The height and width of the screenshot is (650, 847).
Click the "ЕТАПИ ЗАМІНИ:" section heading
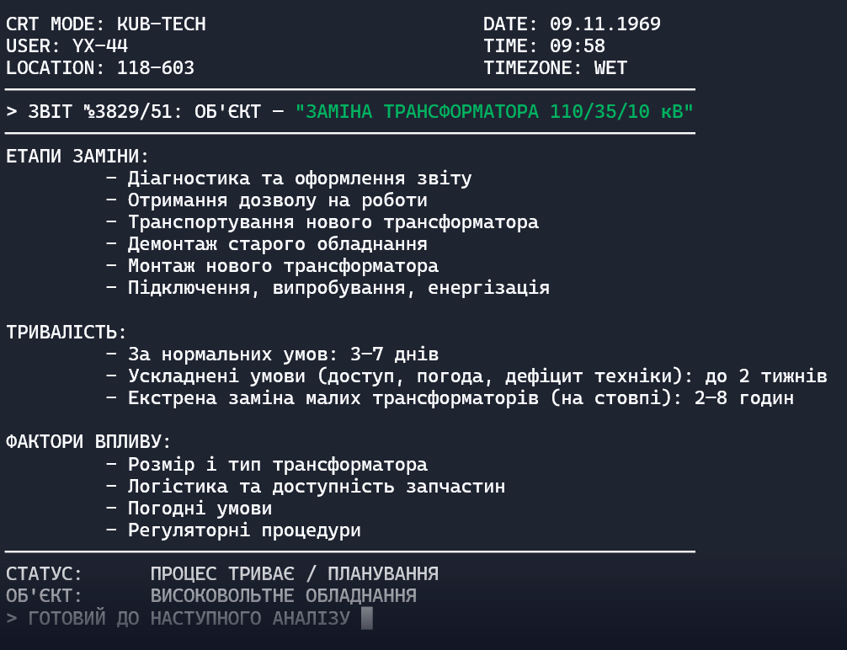[77, 157]
